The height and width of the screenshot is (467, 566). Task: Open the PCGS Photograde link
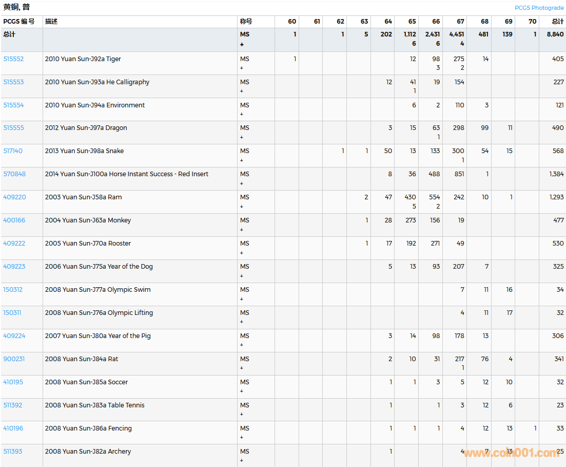click(x=539, y=8)
